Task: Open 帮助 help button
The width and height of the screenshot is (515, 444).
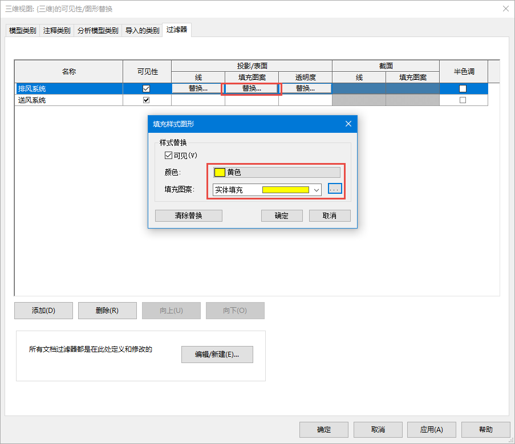Action: click(486, 430)
